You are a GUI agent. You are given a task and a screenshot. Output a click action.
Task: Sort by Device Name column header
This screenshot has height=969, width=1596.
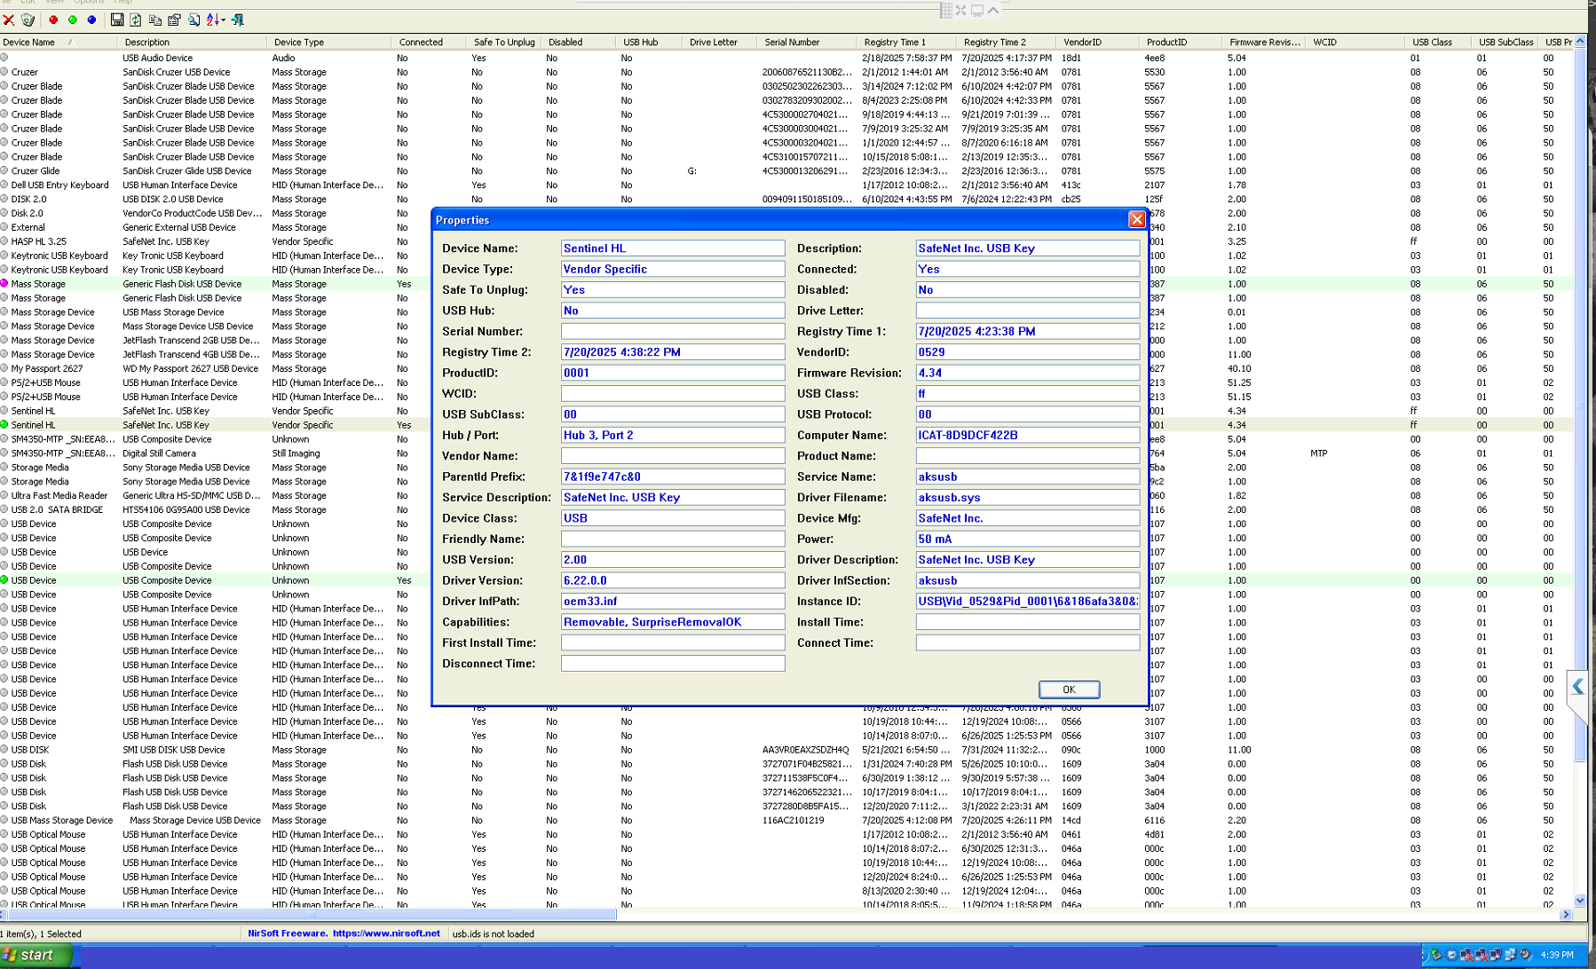[x=58, y=42]
